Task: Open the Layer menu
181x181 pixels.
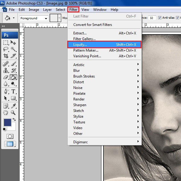Action: pyautogui.click(x=47, y=10)
